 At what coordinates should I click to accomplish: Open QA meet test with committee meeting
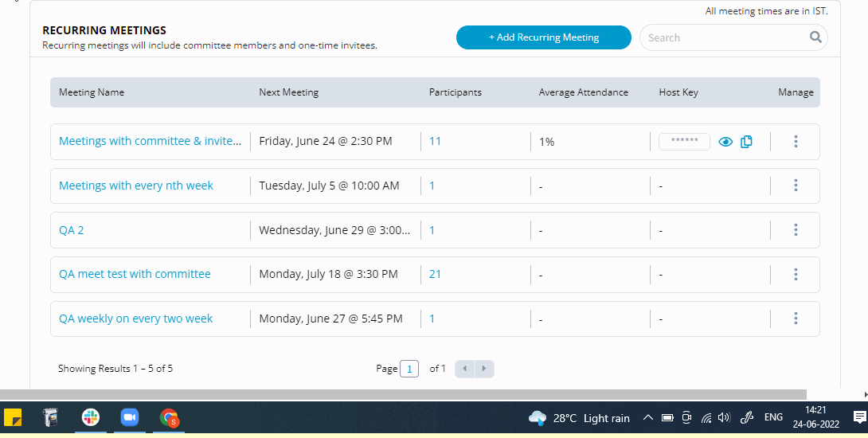pos(135,274)
